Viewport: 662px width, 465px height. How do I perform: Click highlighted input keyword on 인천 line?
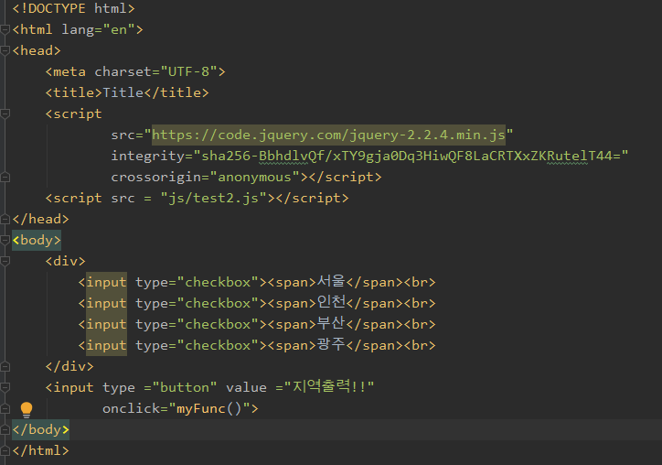tap(106, 304)
